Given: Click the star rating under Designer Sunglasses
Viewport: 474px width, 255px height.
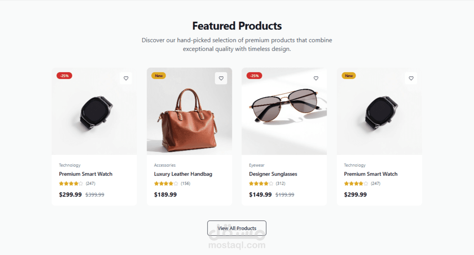Looking at the screenshot, I should (x=261, y=184).
